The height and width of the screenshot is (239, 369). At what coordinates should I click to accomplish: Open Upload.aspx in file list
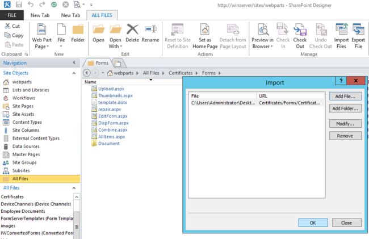111,89
